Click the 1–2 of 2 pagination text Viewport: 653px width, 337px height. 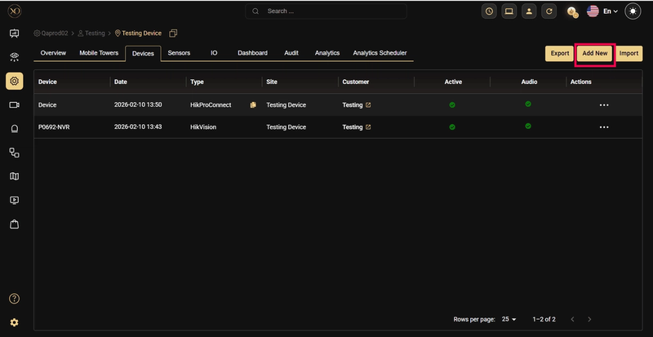[544, 319]
